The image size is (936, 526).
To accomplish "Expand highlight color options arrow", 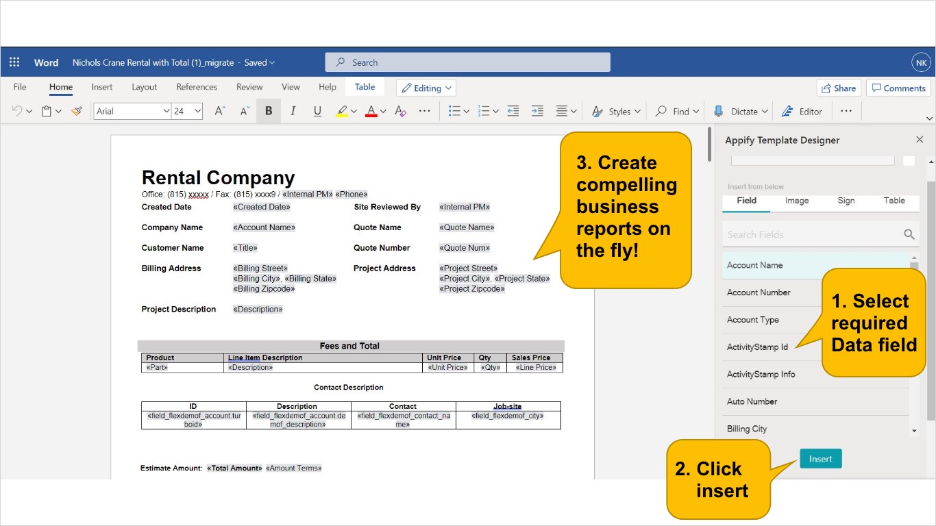I will [x=354, y=112].
